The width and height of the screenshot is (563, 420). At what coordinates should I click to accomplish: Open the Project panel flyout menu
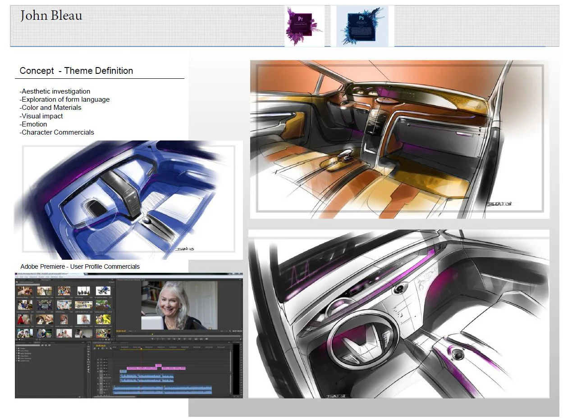[112, 280]
